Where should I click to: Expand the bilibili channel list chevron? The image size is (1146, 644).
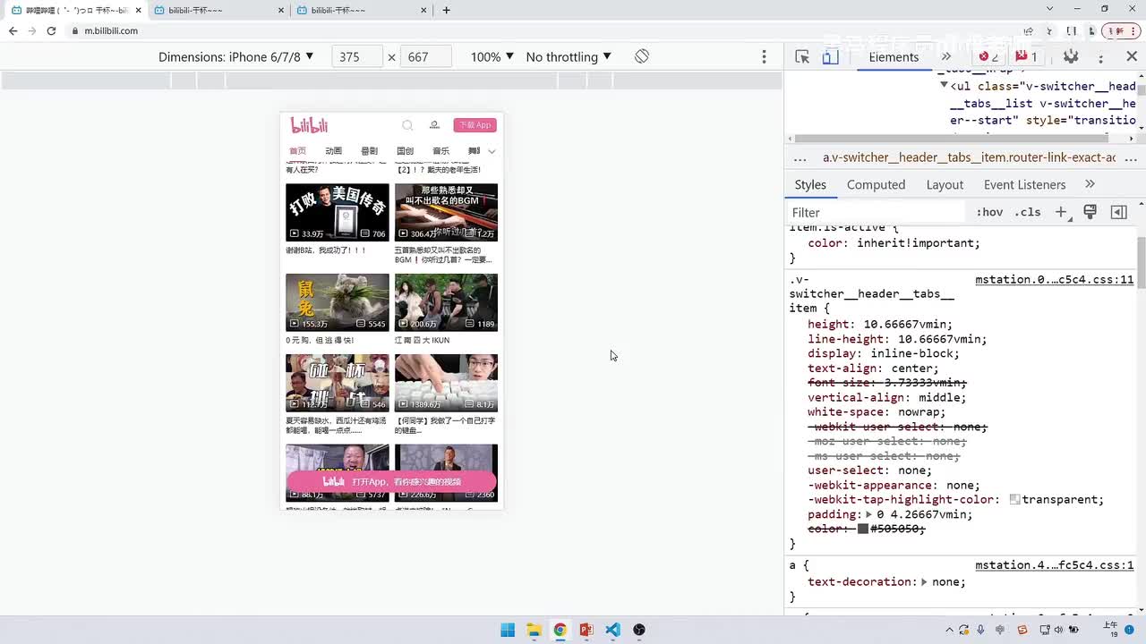pyautogui.click(x=492, y=151)
